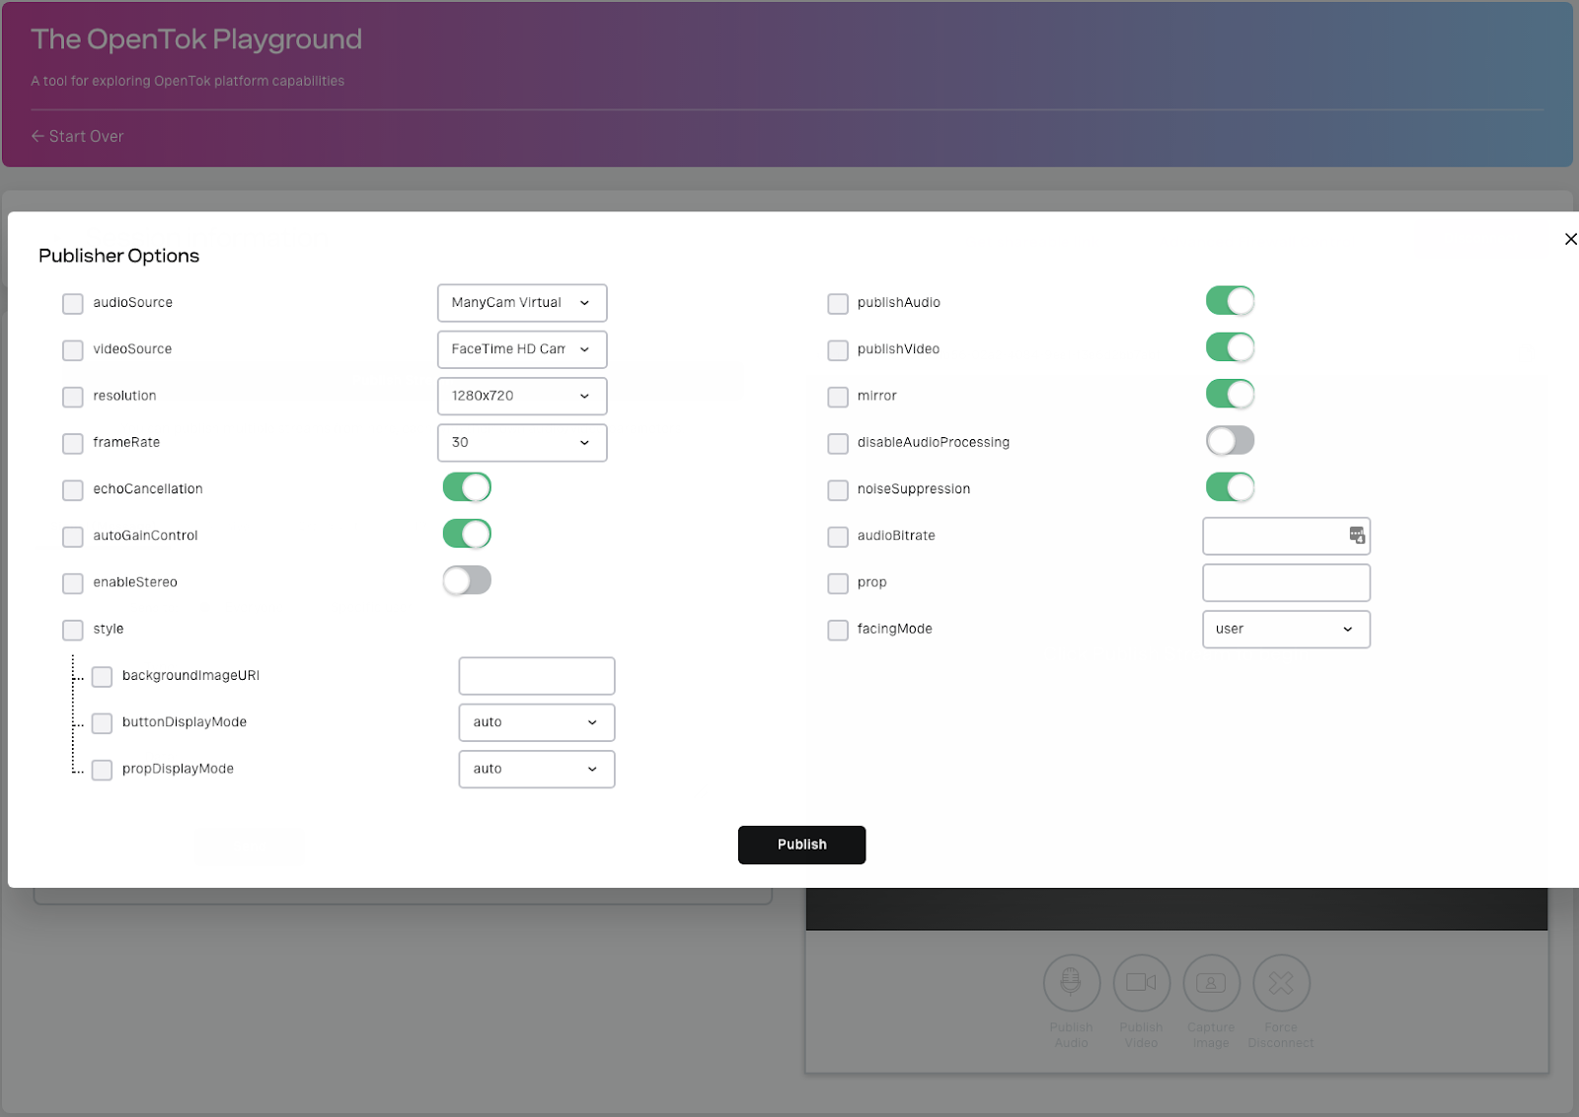Image resolution: width=1579 pixels, height=1117 pixels.
Task: Click The OpenTok Playground title
Action: (196, 38)
